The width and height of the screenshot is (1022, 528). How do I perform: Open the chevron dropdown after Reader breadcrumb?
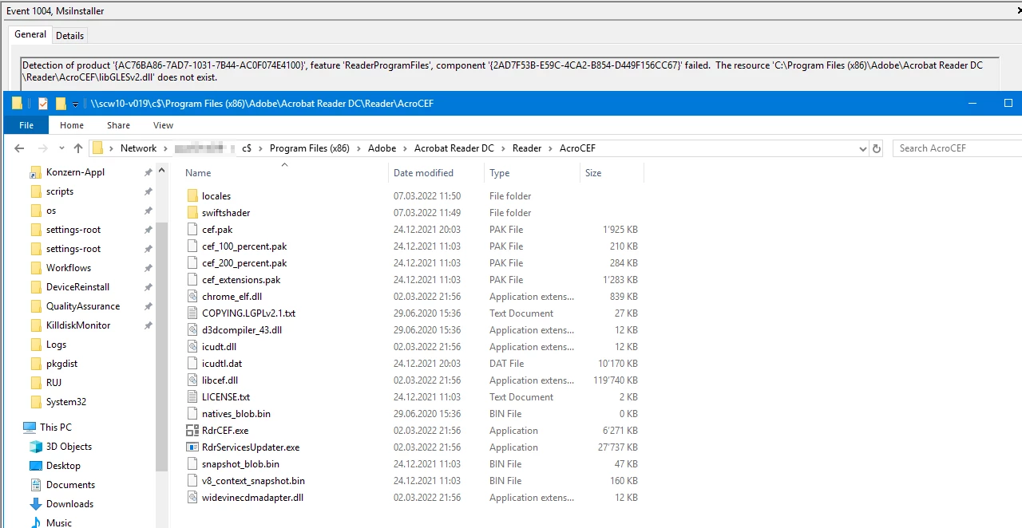pos(551,148)
